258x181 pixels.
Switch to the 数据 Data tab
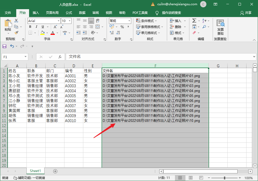82,13
